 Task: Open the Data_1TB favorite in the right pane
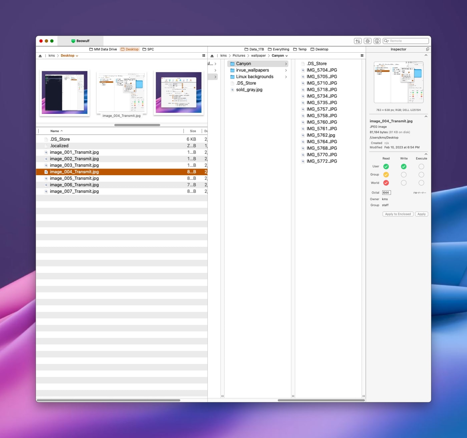pyautogui.click(x=254, y=49)
